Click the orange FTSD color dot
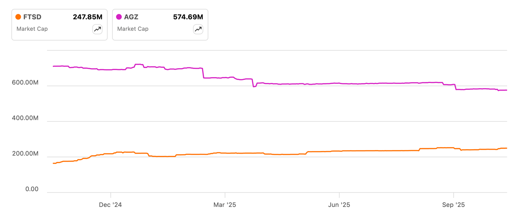520x216 pixels. click(x=18, y=17)
